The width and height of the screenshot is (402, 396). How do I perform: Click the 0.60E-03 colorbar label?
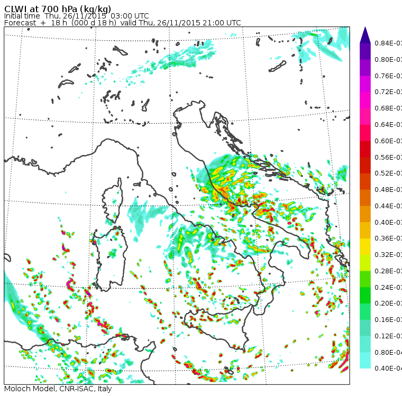(x=388, y=141)
